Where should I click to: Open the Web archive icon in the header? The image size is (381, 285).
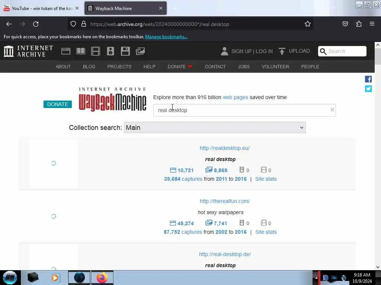point(66,51)
